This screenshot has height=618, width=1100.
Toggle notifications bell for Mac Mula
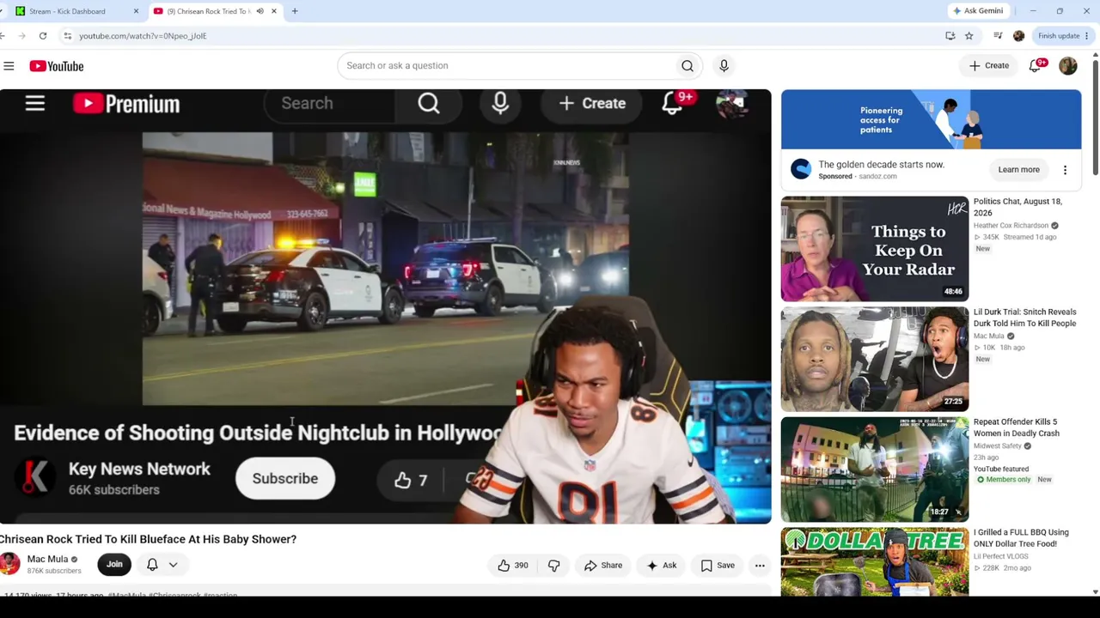(152, 564)
